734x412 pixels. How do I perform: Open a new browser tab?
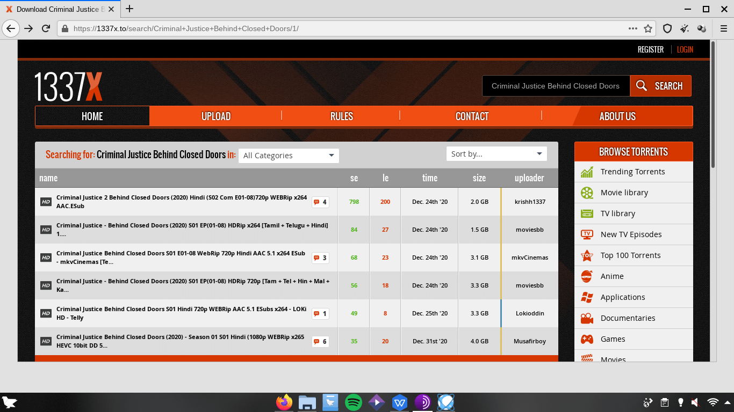click(129, 9)
